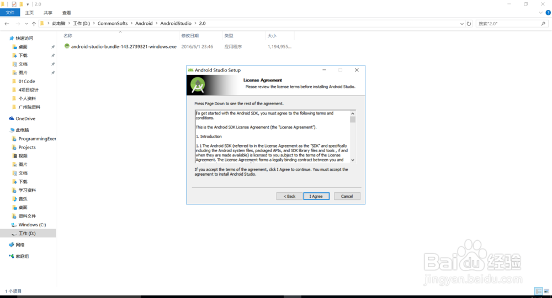
Task: Click the license scrollbar thumb
Action: point(352,120)
